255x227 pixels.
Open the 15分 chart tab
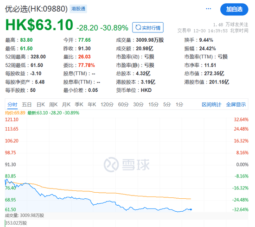click(153, 105)
